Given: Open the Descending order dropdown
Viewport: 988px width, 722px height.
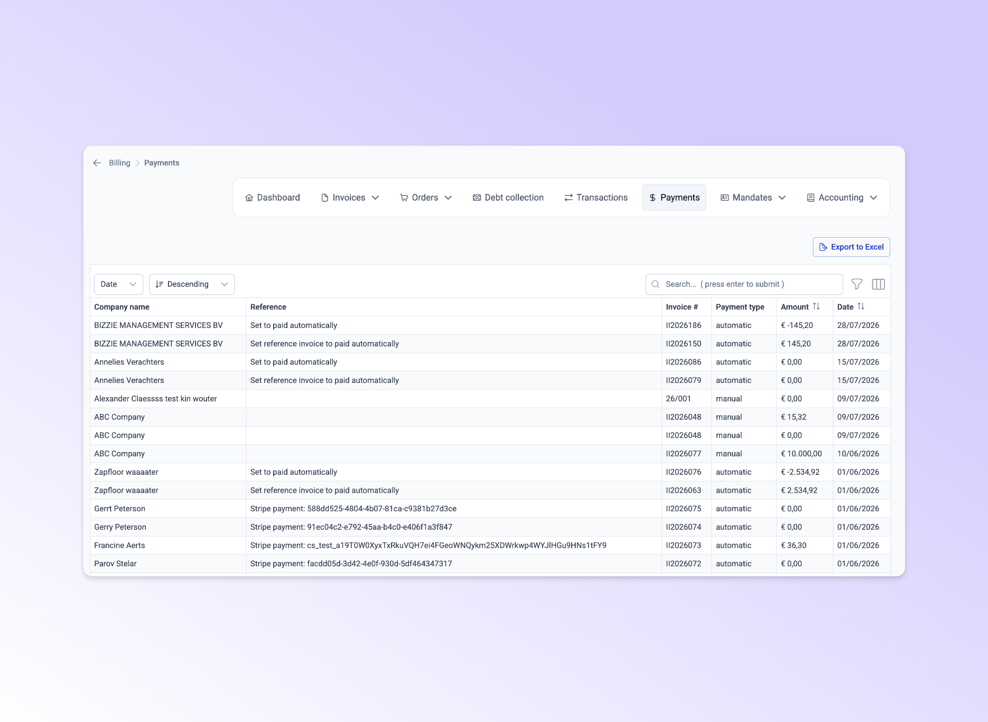Looking at the screenshot, I should point(192,284).
